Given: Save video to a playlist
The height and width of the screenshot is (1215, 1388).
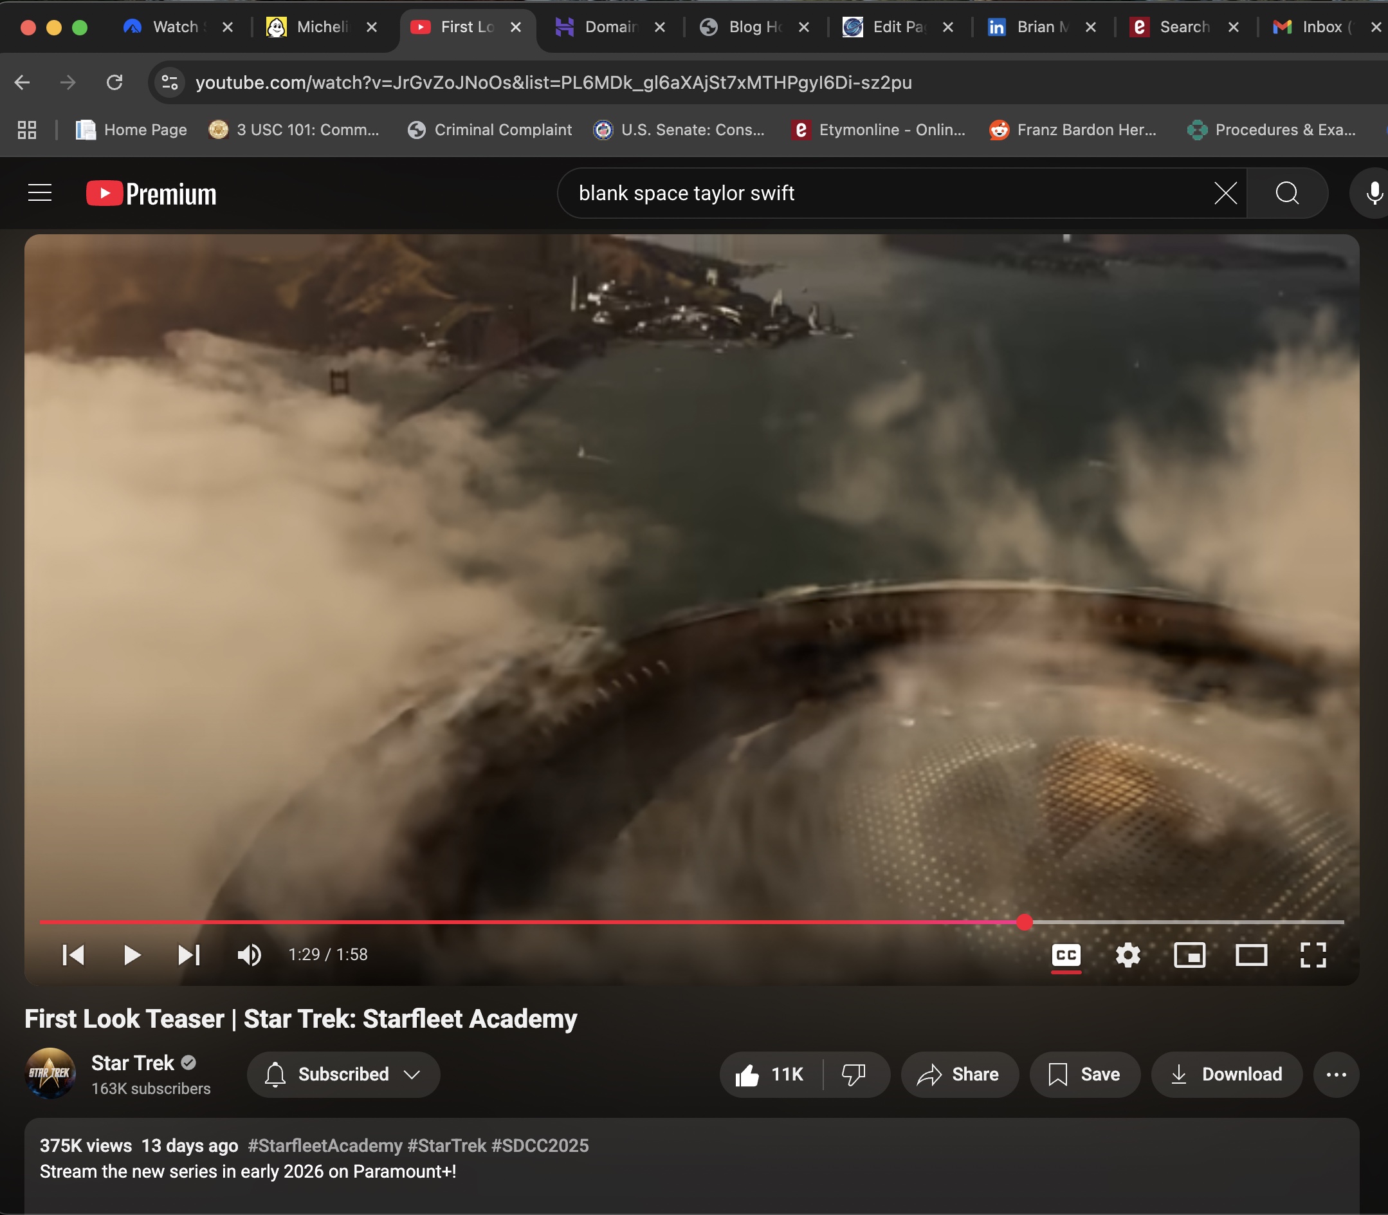Looking at the screenshot, I should click(1084, 1075).
